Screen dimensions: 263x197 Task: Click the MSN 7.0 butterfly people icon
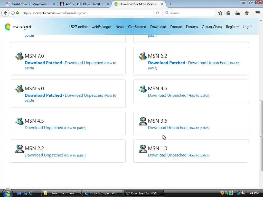click(20, 56)
